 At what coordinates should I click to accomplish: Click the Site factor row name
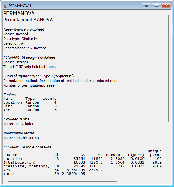(8, 106)
